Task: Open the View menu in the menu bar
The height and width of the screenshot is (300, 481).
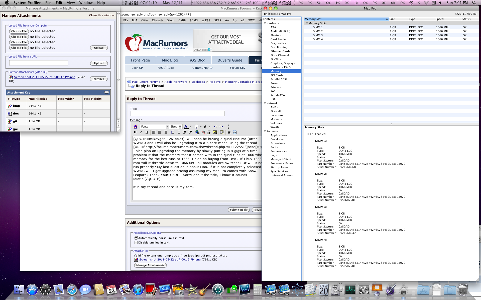Action: (x=71, y=2)
